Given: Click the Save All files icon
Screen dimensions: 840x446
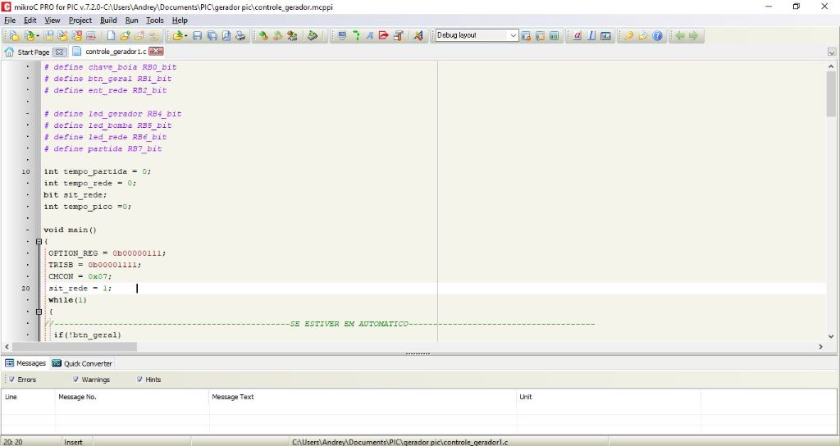Looking at the screenshot, I should tap(212, 36).
